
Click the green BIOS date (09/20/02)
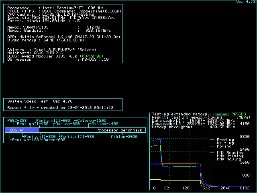92,56
